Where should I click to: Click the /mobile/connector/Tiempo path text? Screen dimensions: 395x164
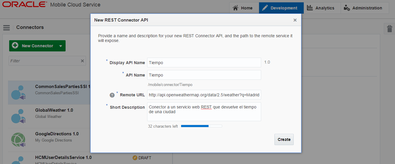(x=170, y=85)
